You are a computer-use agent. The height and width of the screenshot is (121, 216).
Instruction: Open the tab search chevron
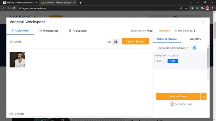190,2
